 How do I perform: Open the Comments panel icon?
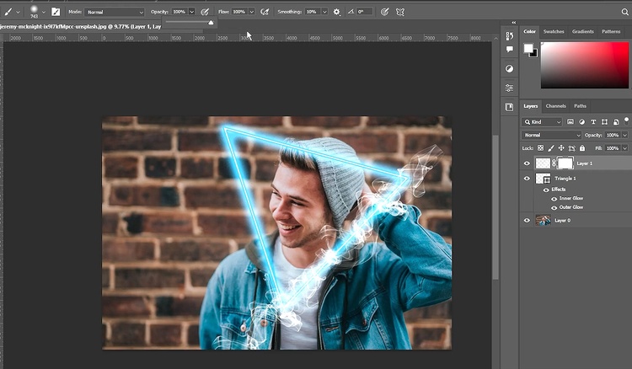(x=509, y=50)
